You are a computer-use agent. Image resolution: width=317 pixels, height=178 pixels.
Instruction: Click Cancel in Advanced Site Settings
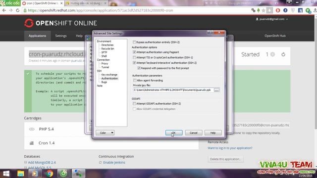(x=194, y=133)
